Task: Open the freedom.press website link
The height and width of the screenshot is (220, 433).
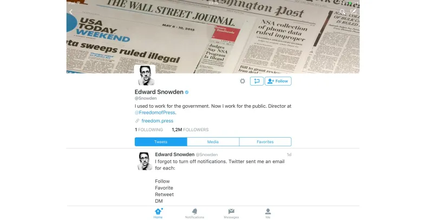Action: point(158,121)
